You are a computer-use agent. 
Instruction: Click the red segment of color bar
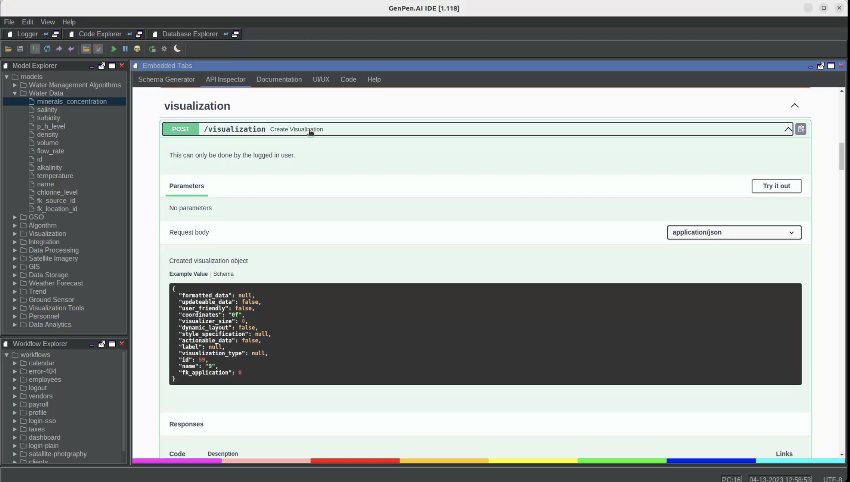pyautogui.click(x=355, y=461)
